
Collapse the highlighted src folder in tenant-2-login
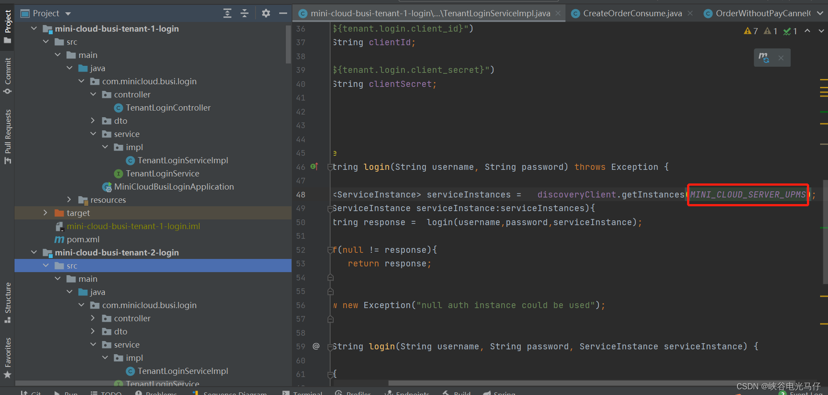click(x=46, y=266)
